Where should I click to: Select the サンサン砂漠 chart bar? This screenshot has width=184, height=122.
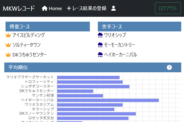click(x=80, y=95)
